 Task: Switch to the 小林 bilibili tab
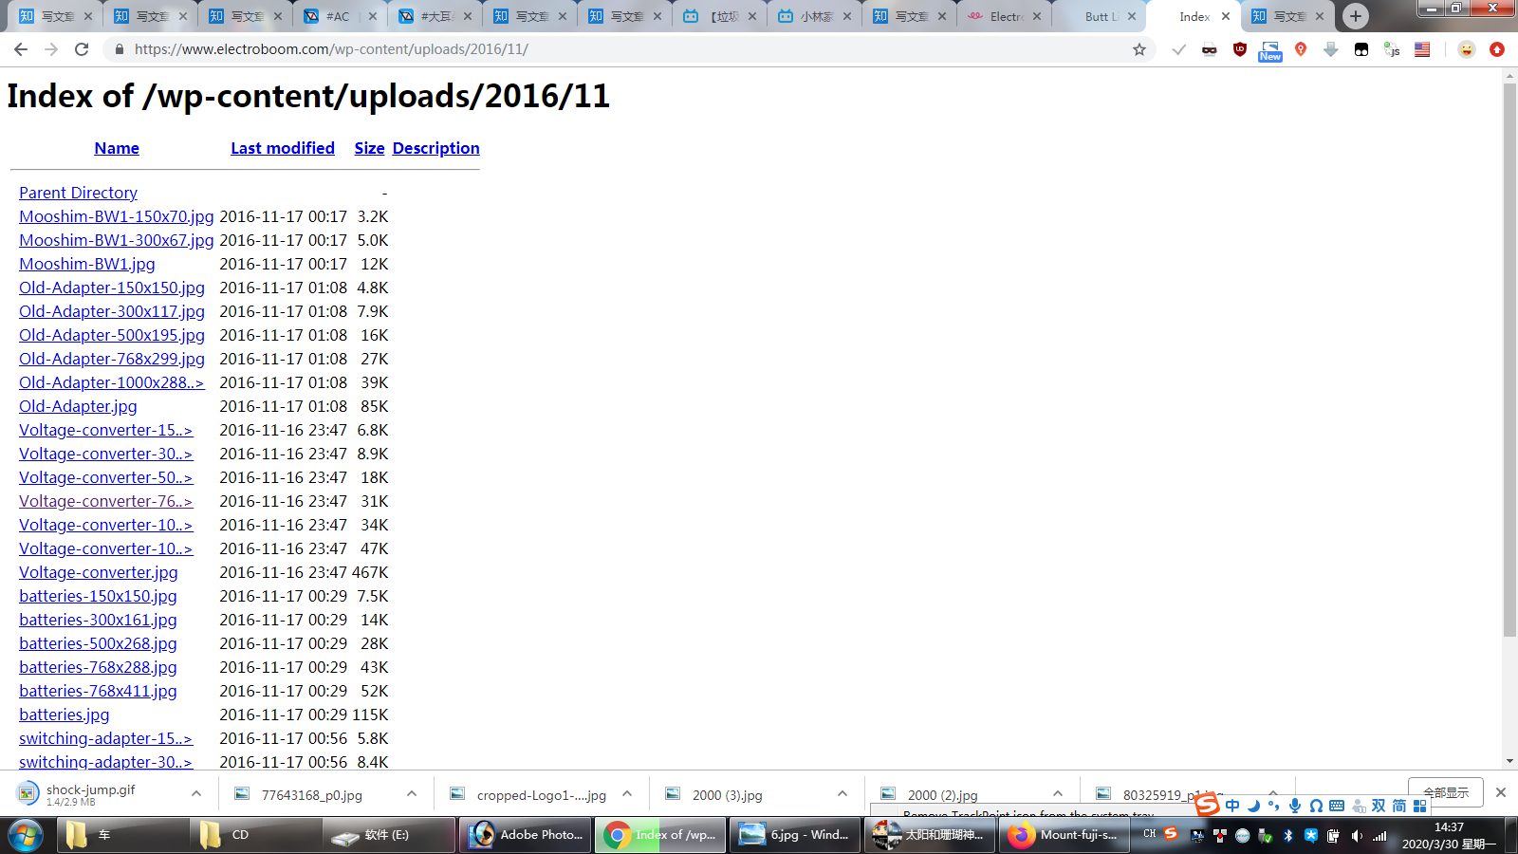click(814, 16)
